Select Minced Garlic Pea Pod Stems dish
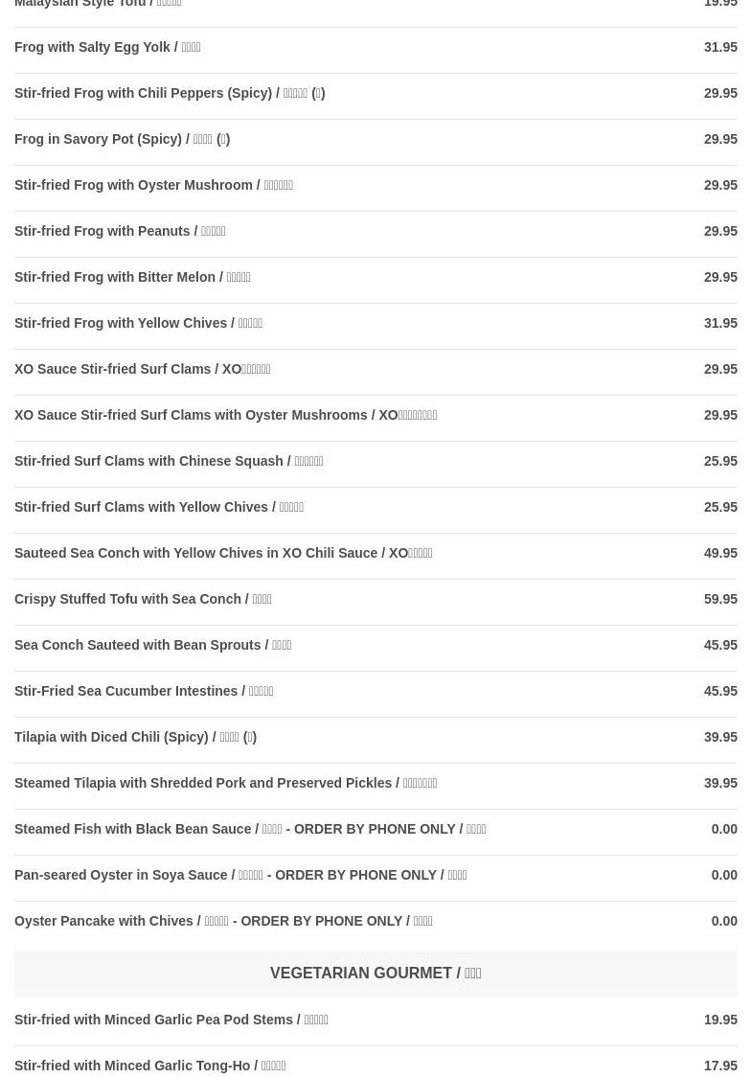 coord(376,1021)
